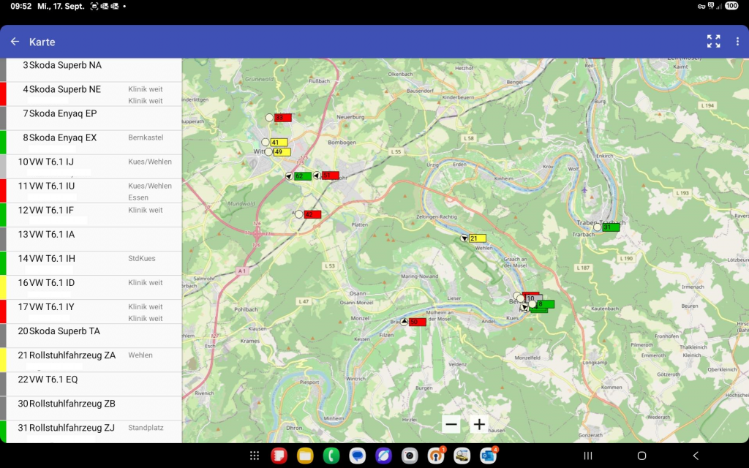Select red vehicle marker 33 on map
749x468 pixels.
(282, 118)
